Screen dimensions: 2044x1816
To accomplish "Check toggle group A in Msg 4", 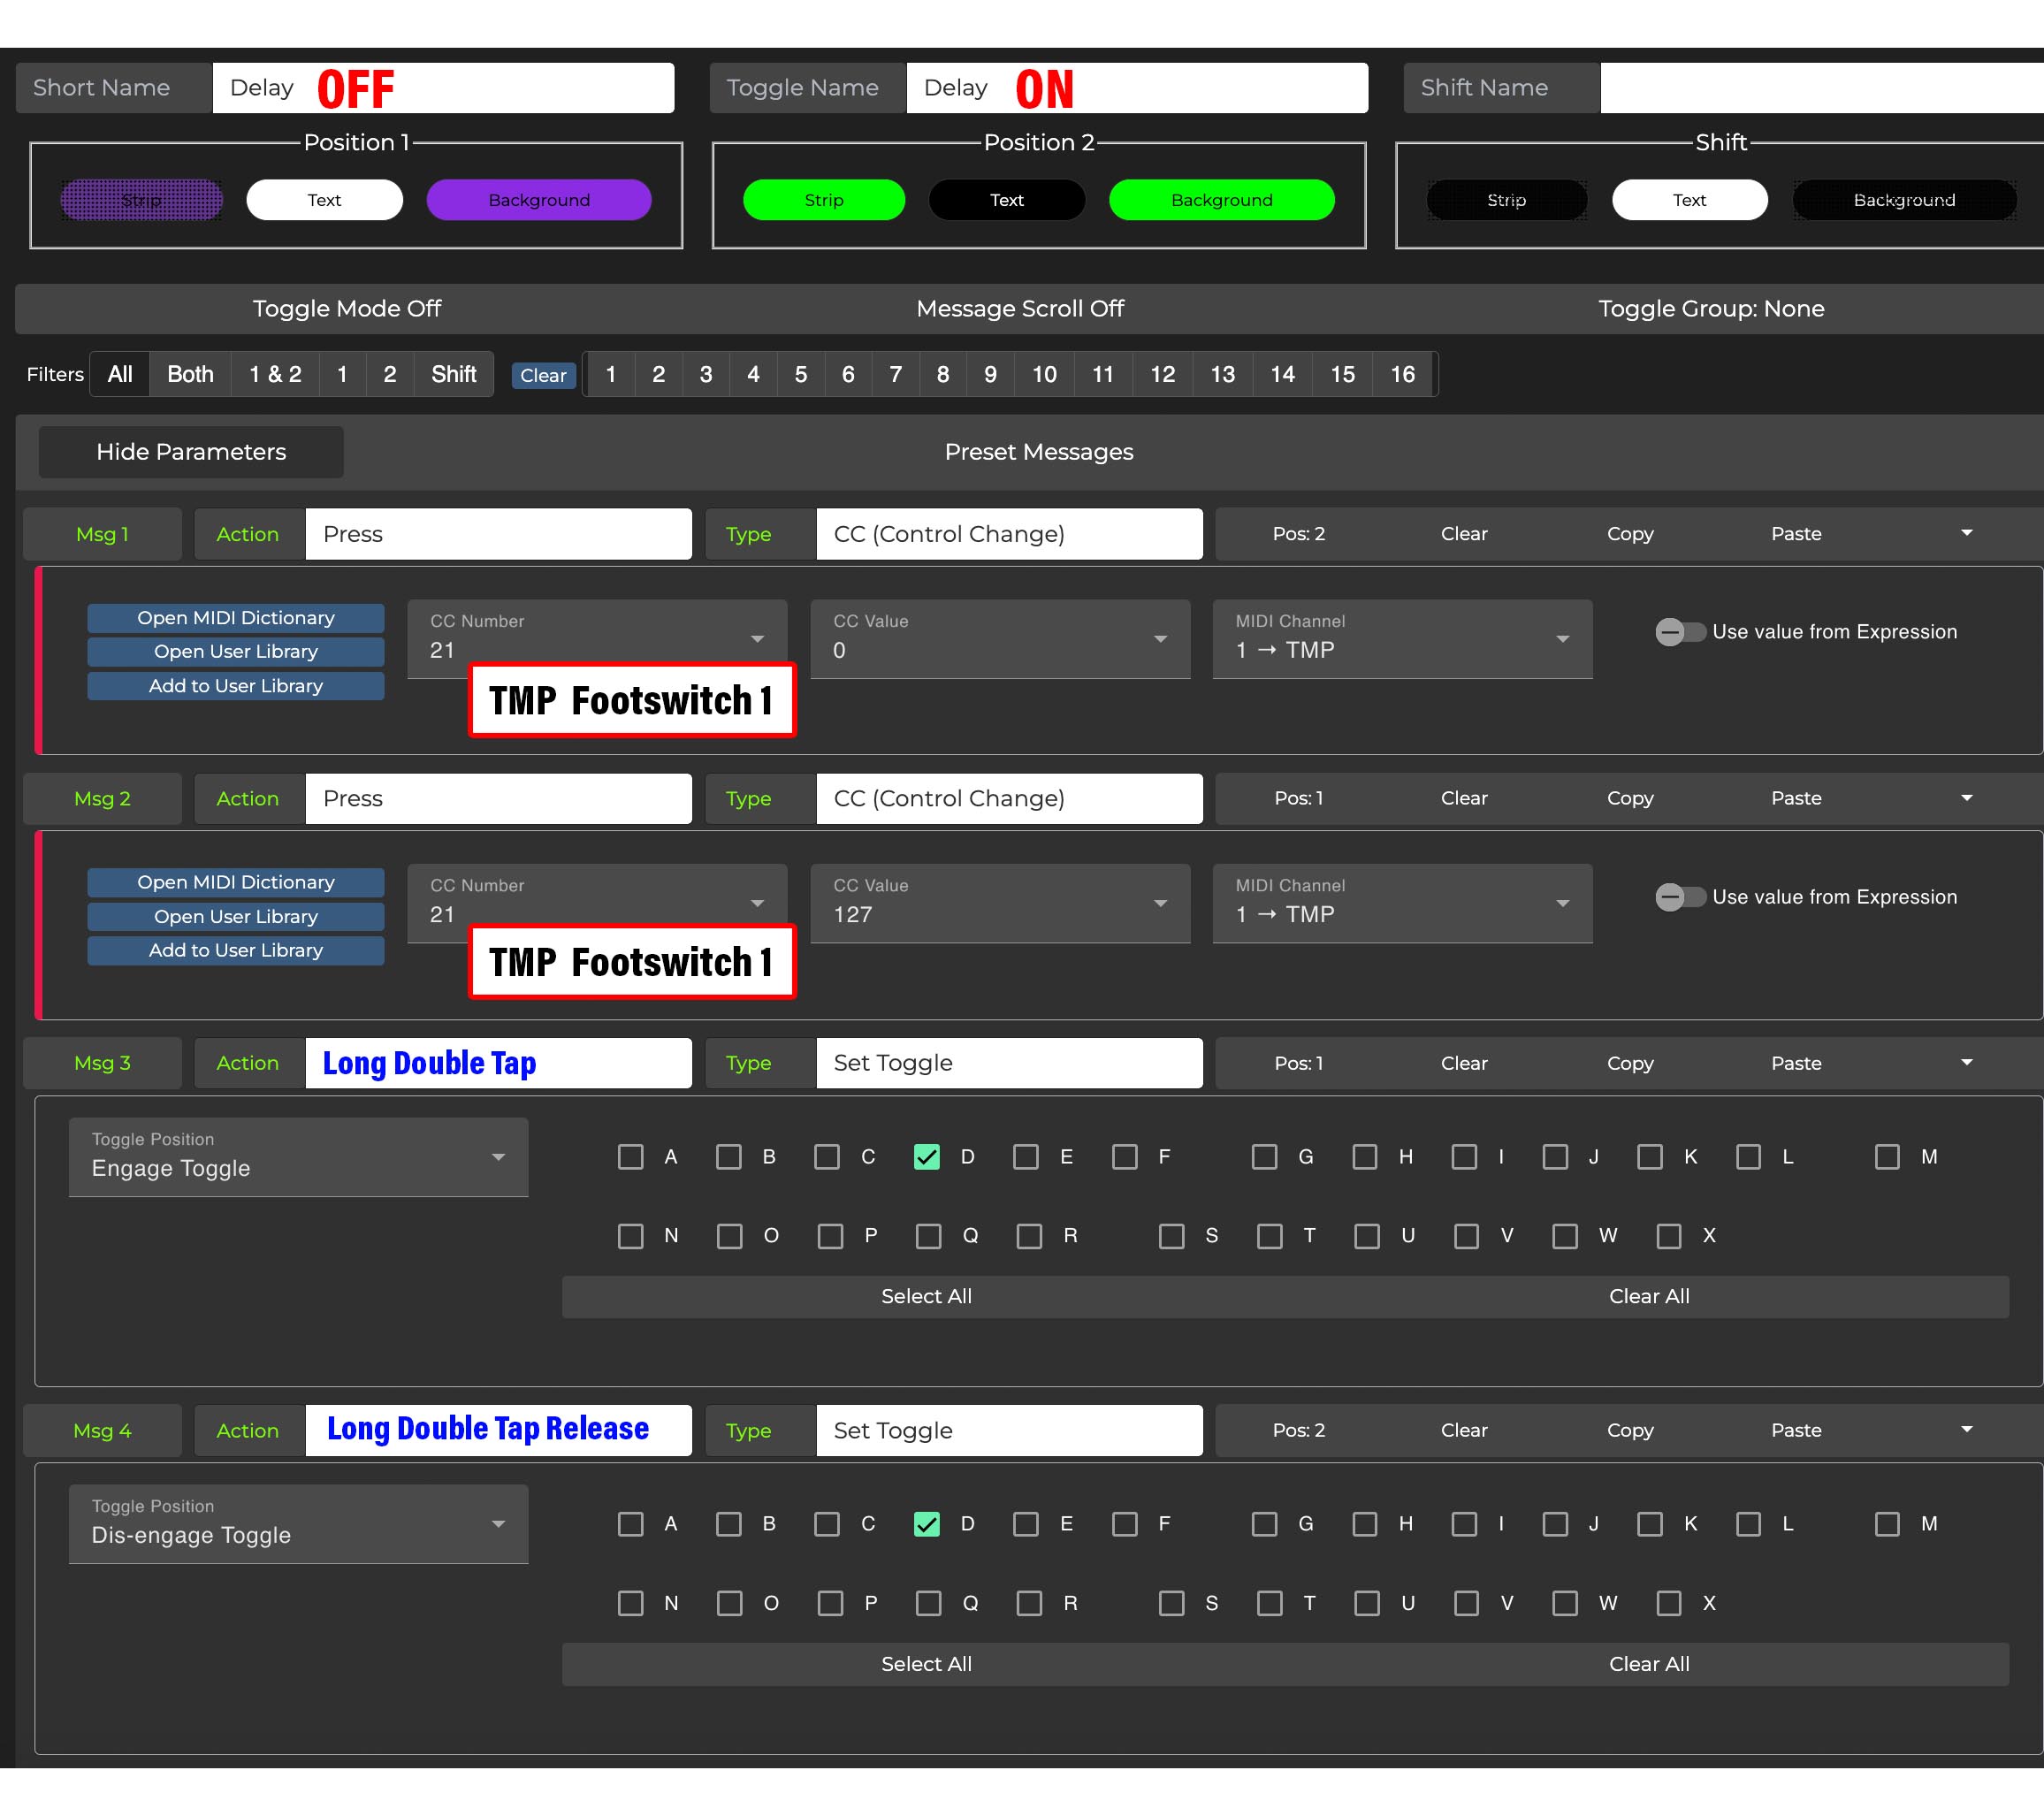I will tap(630, 1524).
